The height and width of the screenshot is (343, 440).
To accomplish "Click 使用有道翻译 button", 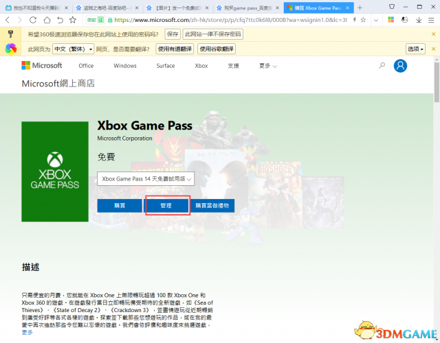I will click(x=175, y=49).
